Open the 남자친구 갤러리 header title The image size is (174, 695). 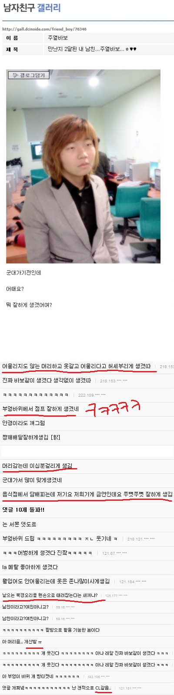[32, 8]
